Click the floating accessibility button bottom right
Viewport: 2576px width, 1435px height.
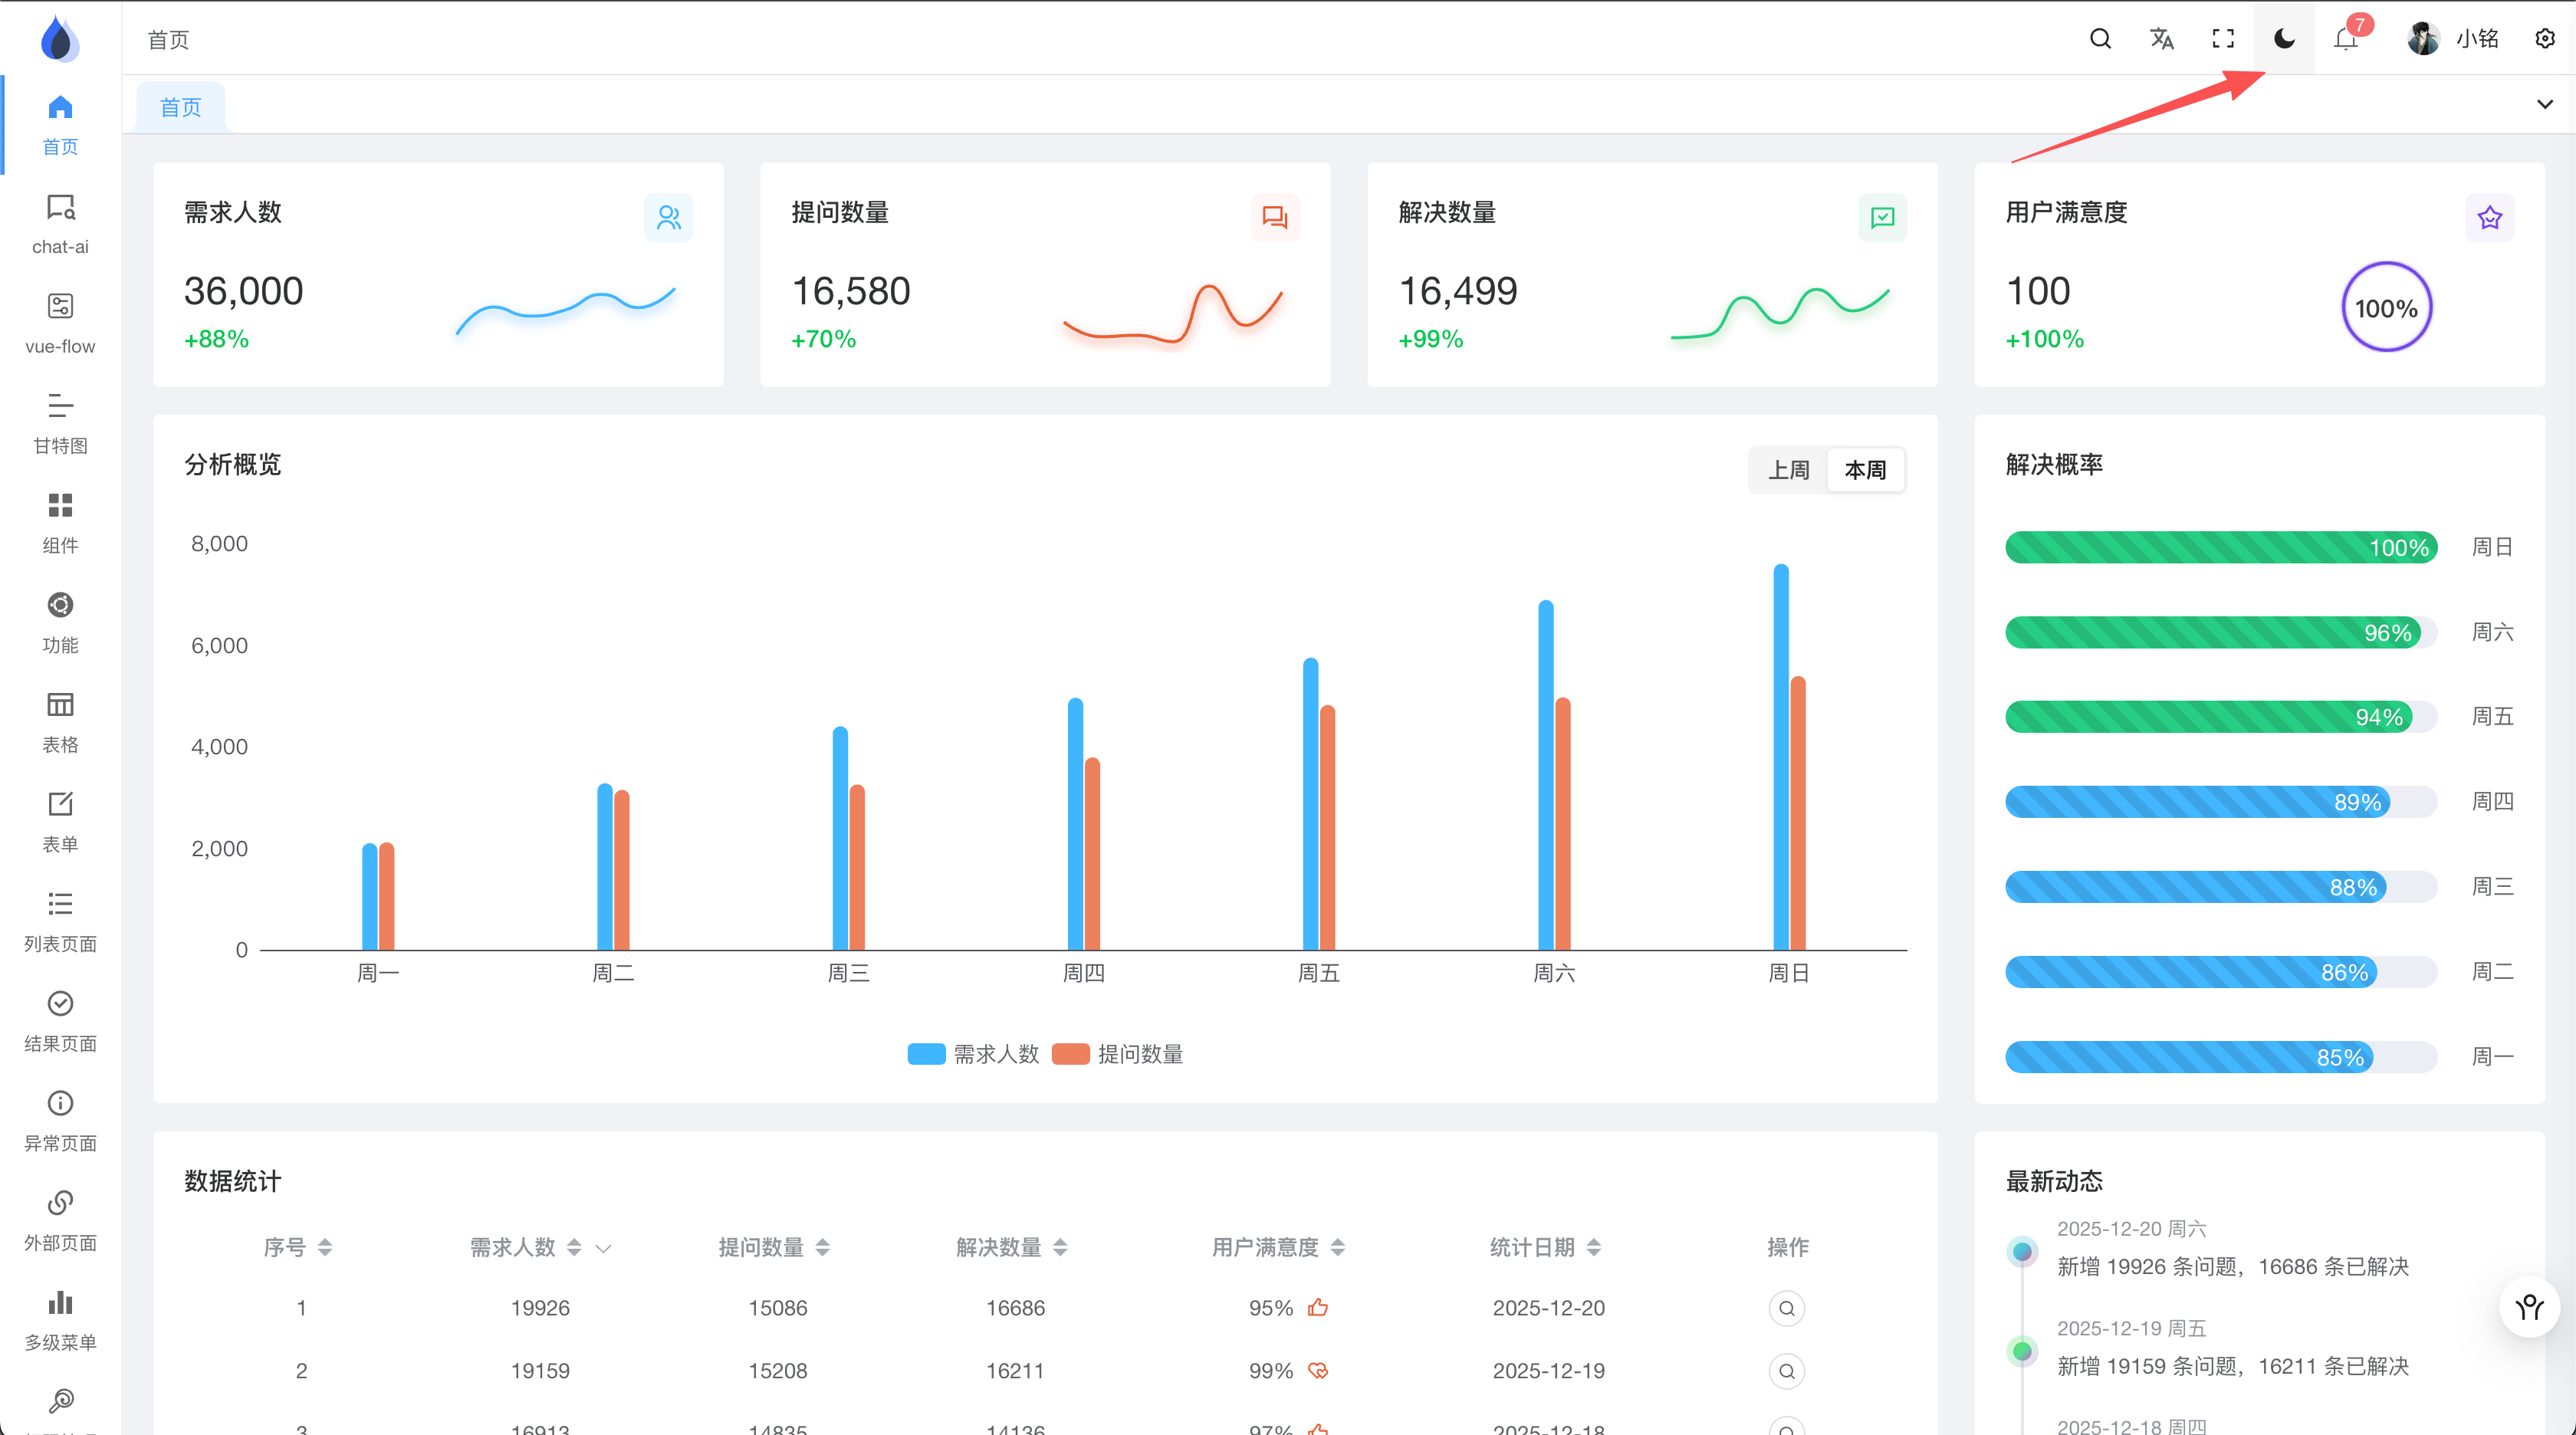pyautogui.click(x=2529, y=1307)
